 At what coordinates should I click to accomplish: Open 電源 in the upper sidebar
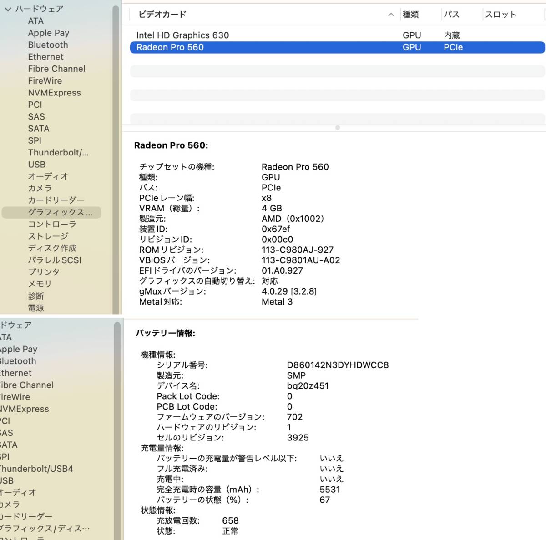36,308
